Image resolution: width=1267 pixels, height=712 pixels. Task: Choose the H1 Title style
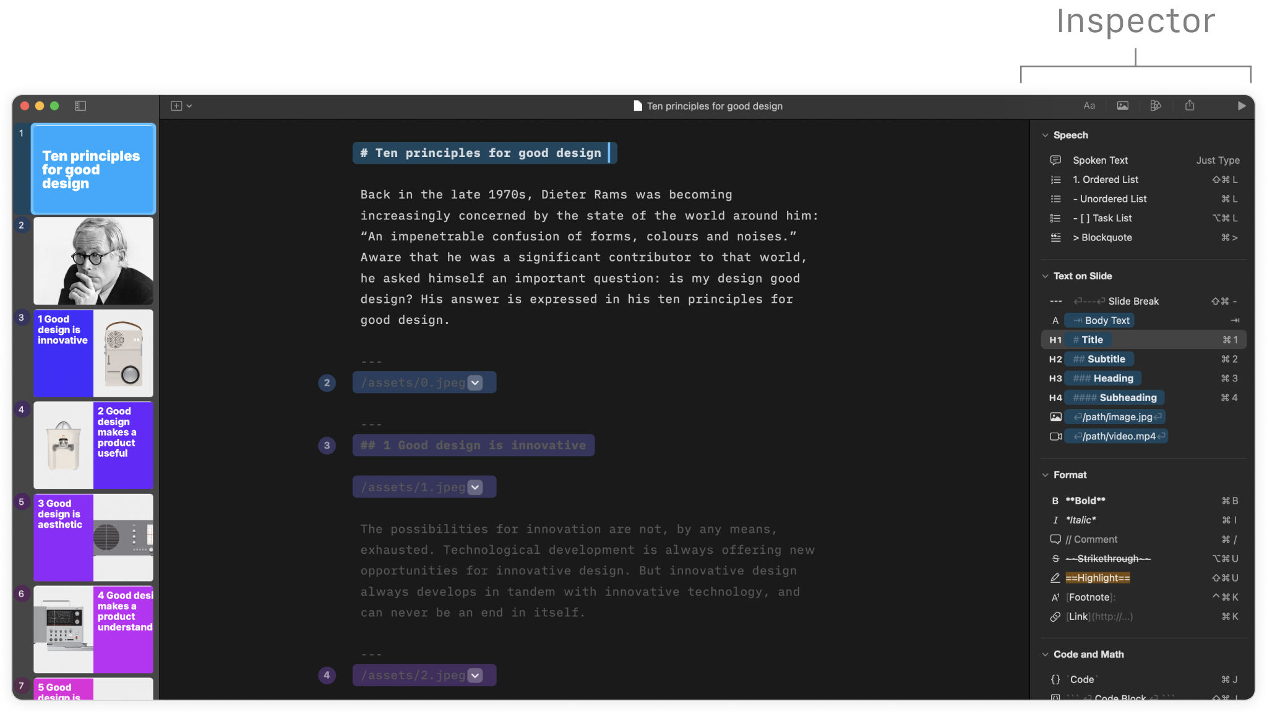tap(1144, 340)
